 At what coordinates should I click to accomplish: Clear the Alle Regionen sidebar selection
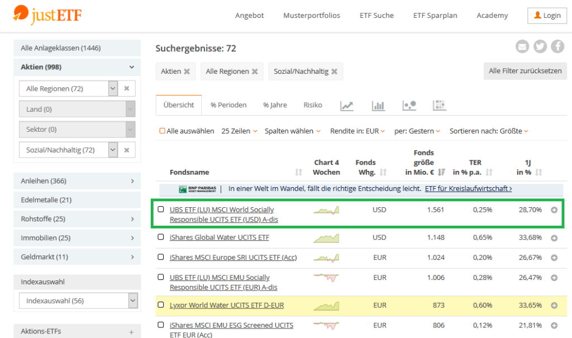127,88
